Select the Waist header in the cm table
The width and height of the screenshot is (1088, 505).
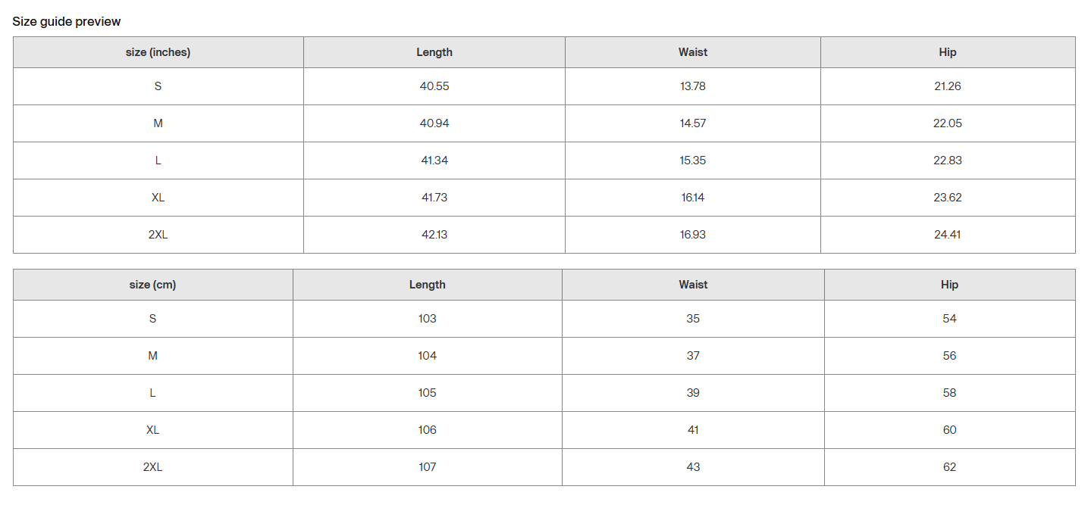pyautogui.click(x=693, y=285)
